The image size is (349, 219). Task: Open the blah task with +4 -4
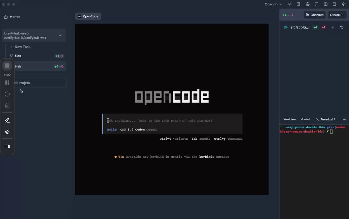[37, 66]
